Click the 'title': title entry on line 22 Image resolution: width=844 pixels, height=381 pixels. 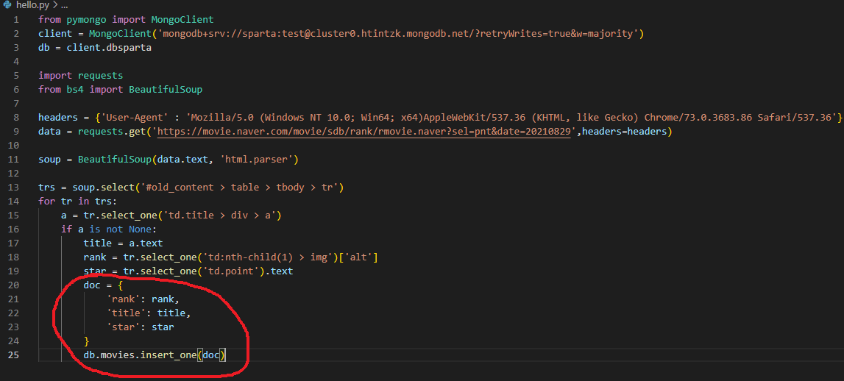(x=148, y=313)
